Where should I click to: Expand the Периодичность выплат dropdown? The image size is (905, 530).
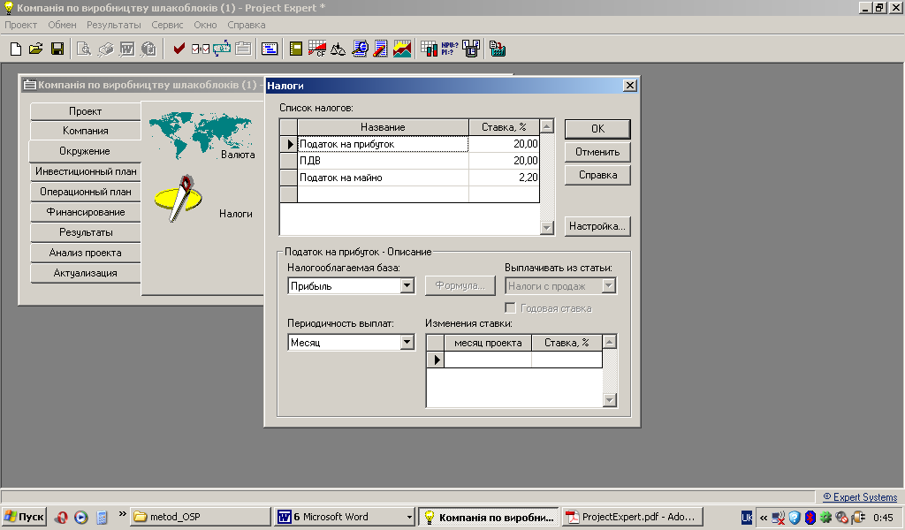tap(407, 342)
